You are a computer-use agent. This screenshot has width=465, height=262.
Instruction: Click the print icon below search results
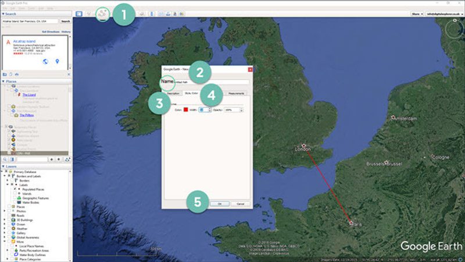17,75
